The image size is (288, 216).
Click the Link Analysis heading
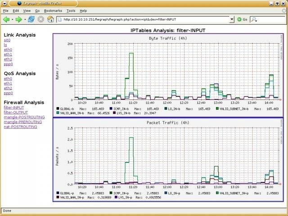pos(20,35)
